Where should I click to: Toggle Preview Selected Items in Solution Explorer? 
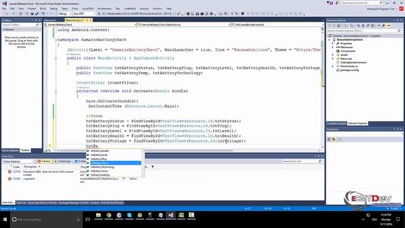click(389, 25)
